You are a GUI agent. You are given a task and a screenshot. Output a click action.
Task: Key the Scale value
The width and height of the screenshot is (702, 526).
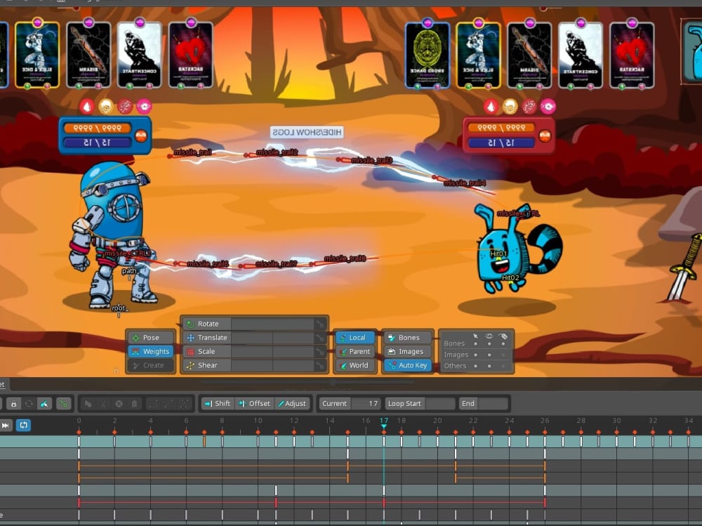click(x=320, y=351)
